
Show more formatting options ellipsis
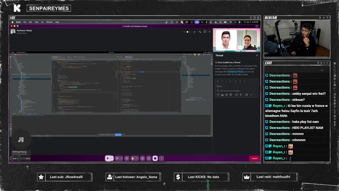point(249,81)
